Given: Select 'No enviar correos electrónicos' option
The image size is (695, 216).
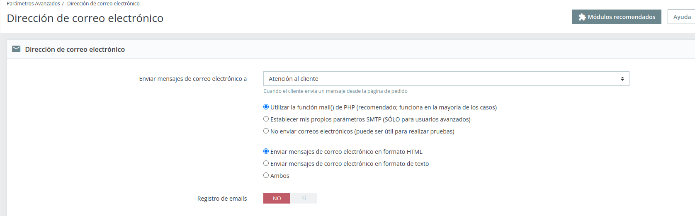Looking at the screenshot, I should 266,131.
